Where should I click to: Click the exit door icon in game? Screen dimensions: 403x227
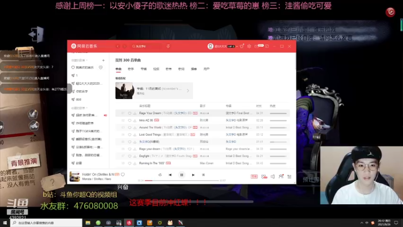coord(36,34)
